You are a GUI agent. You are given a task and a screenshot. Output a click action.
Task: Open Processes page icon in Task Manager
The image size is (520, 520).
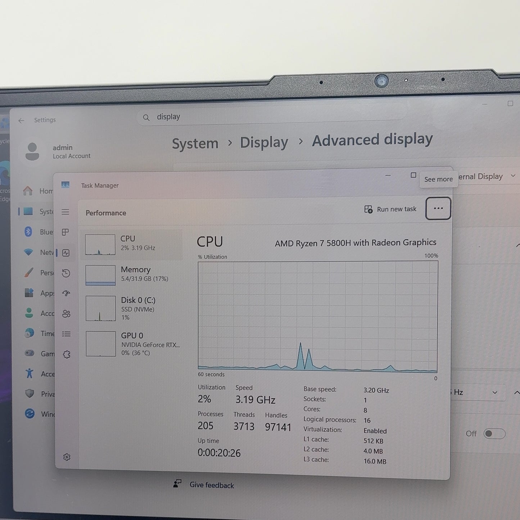(x=65, y=232)
